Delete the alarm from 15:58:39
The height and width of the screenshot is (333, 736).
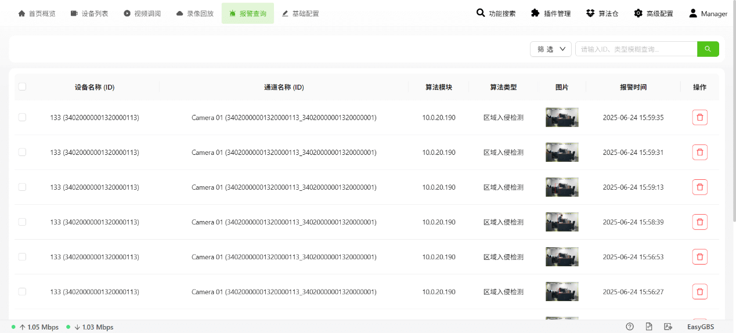coord(699,222)
